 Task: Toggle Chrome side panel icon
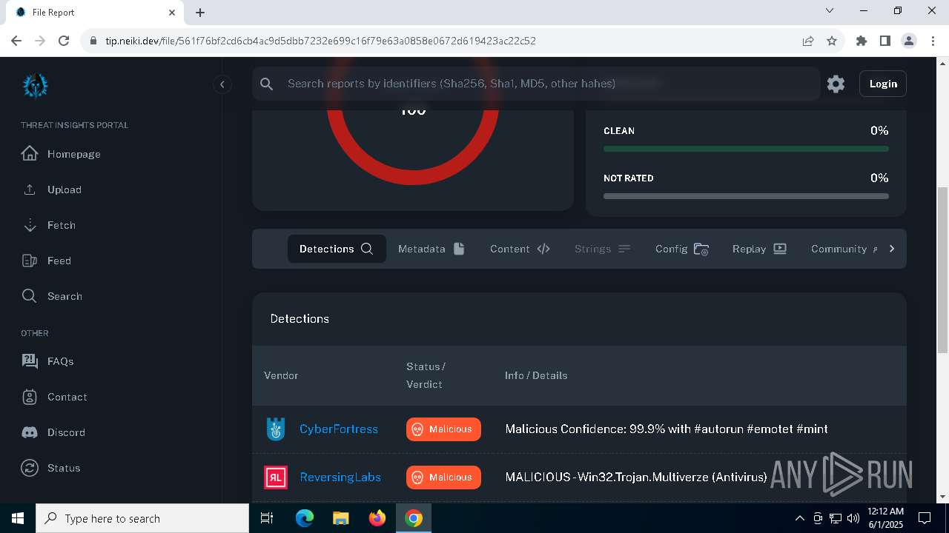pyautogui.click(x=885, y=41)
